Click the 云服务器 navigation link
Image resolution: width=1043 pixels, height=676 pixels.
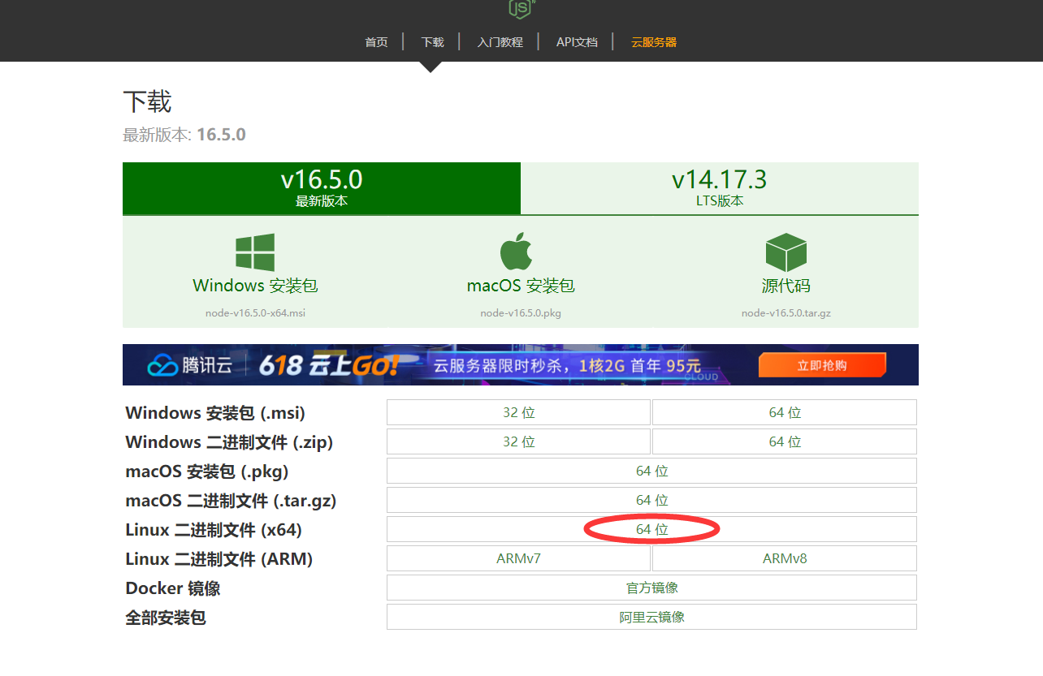[655, 41]
